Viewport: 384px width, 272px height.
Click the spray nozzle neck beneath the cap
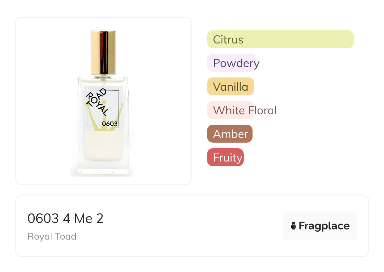pos(103,76)
